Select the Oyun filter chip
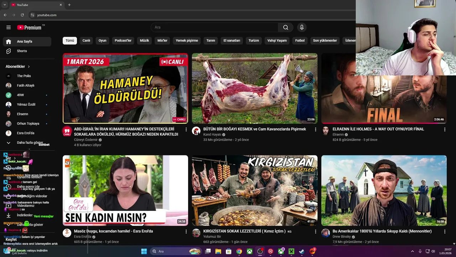This screenshot has height=257, width=456. tap(103, 41)
